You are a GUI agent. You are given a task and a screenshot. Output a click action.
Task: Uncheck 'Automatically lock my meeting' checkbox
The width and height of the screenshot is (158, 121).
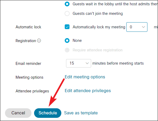coord(67,27)
